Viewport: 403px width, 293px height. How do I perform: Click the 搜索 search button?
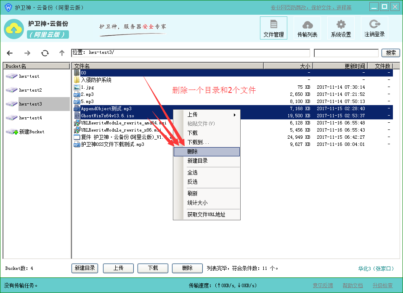coord(390,53)
